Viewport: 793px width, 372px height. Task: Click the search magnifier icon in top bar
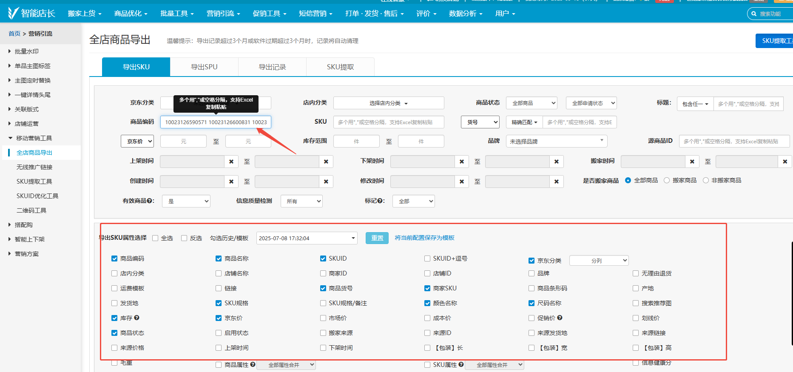754,14
